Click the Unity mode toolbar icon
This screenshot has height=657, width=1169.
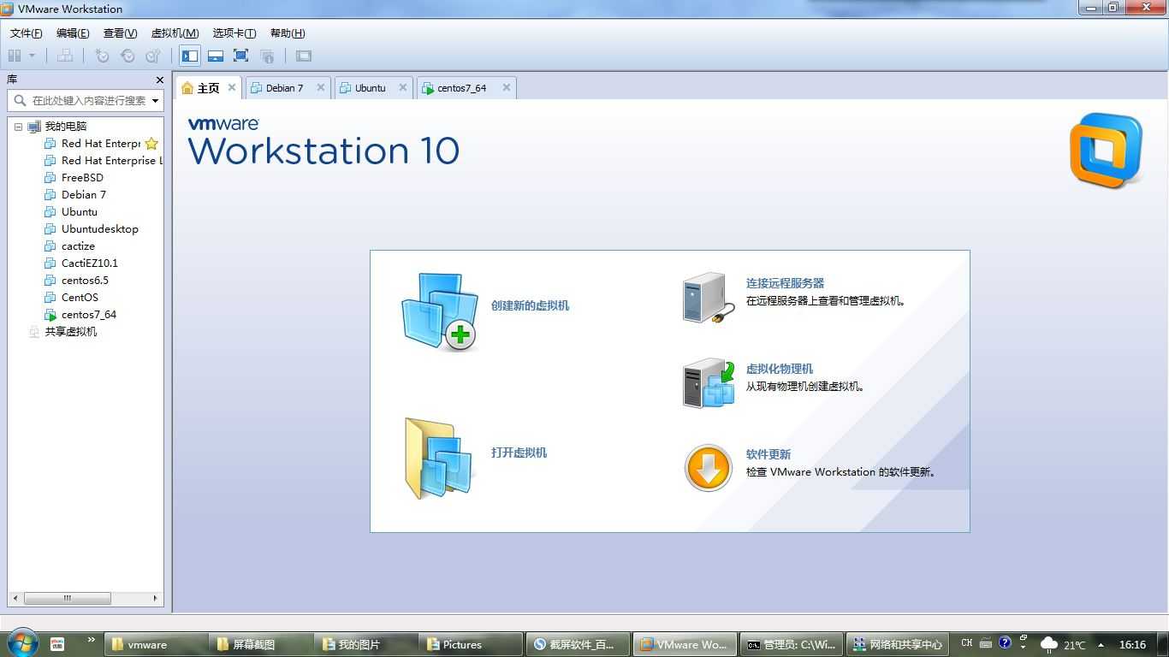tap(267, 56)
